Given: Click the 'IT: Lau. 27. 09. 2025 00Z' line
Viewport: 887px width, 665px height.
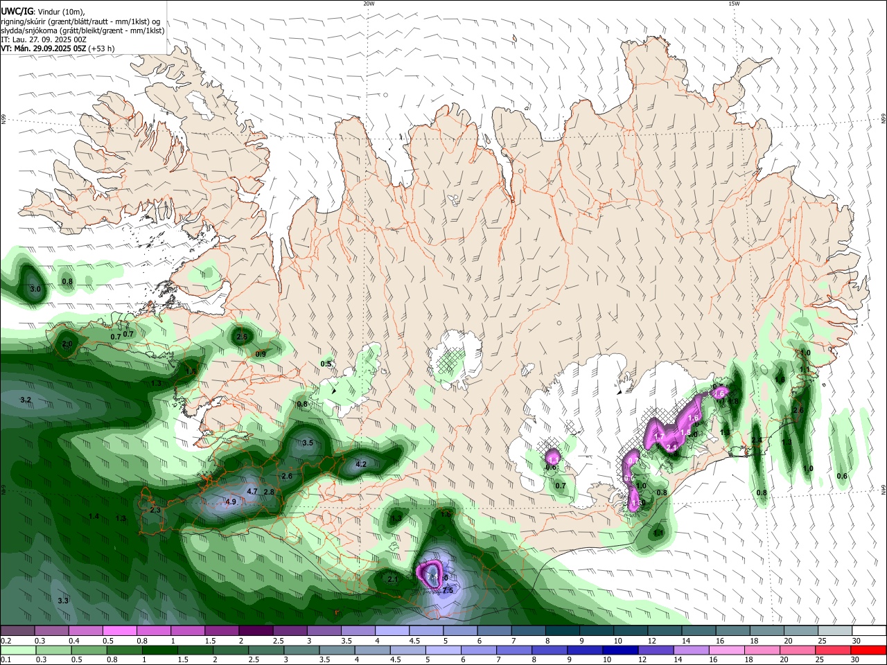Looking at the screenshot, I should pos(44,39).
